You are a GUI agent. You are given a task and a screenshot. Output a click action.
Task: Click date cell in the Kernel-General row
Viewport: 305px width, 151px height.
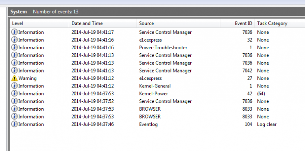[92, 86]
